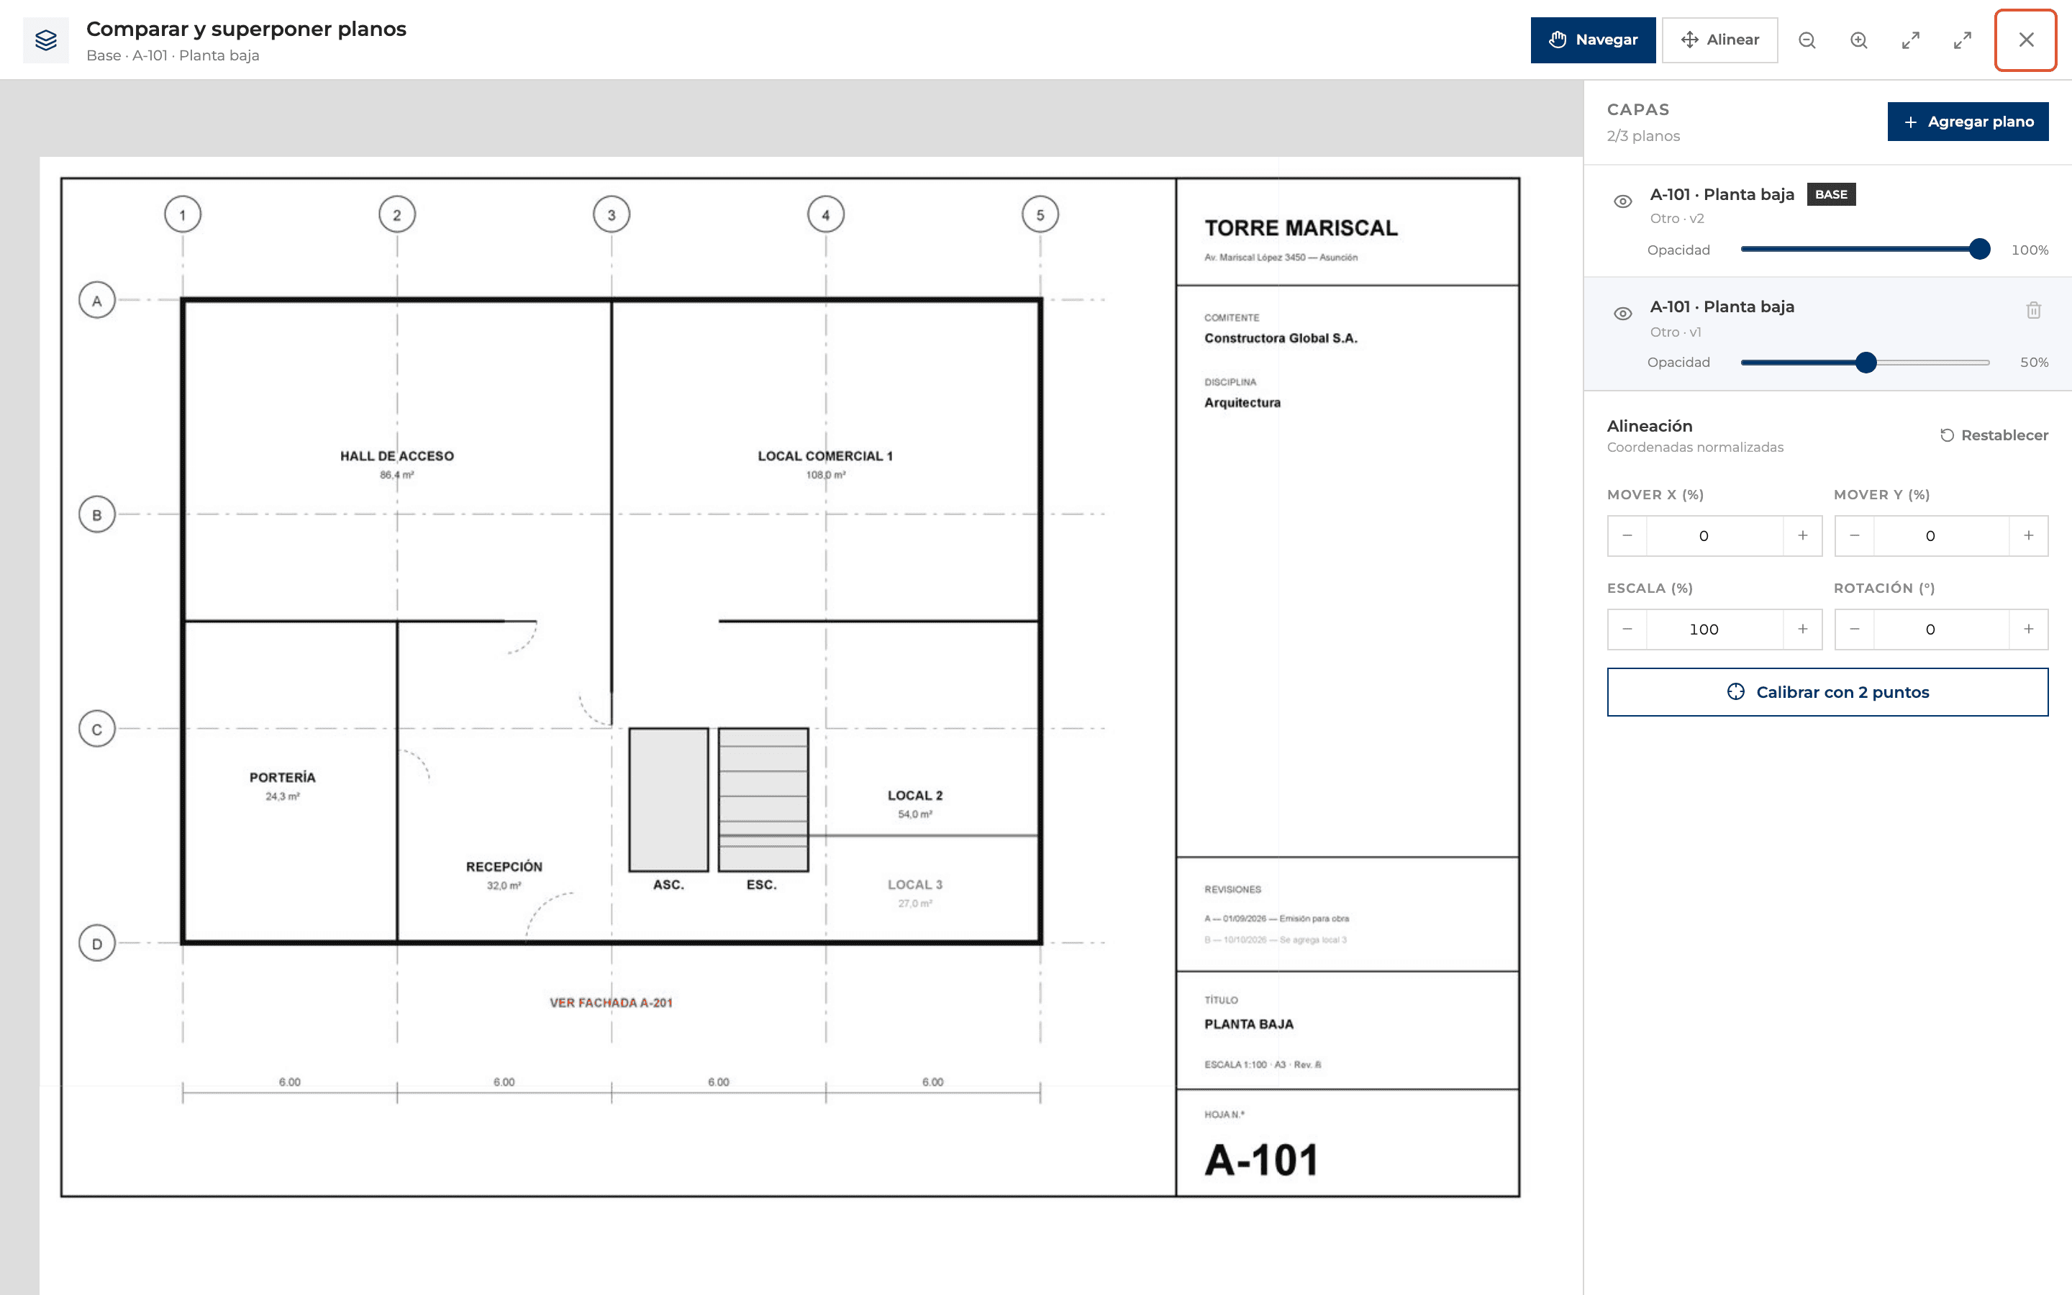Click the 'Otro · v2' version text
The height and width of the screenshot is (1295, 2072).
point(1676,219)
